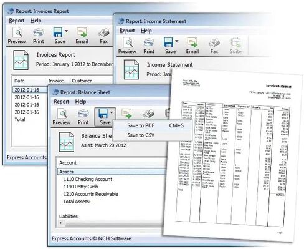Click Save dropdown arrow in Balance Sheet
This screenshot has width=304, height=249.
(112, 112)
